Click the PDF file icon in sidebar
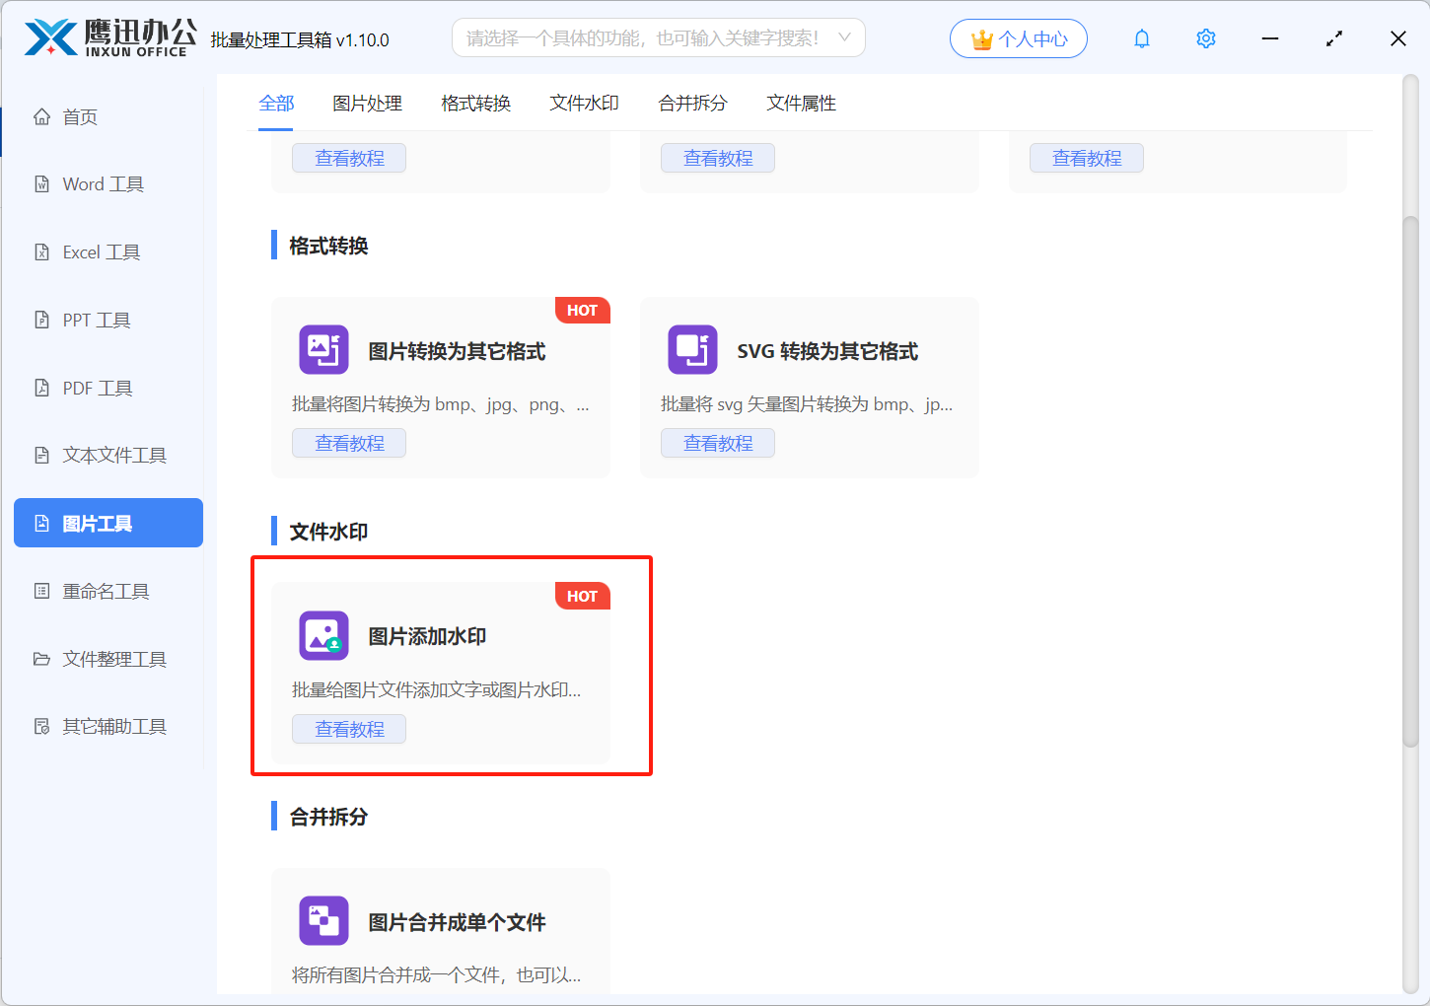This screenshot has height=1006, width=1430. pos(41,389)
